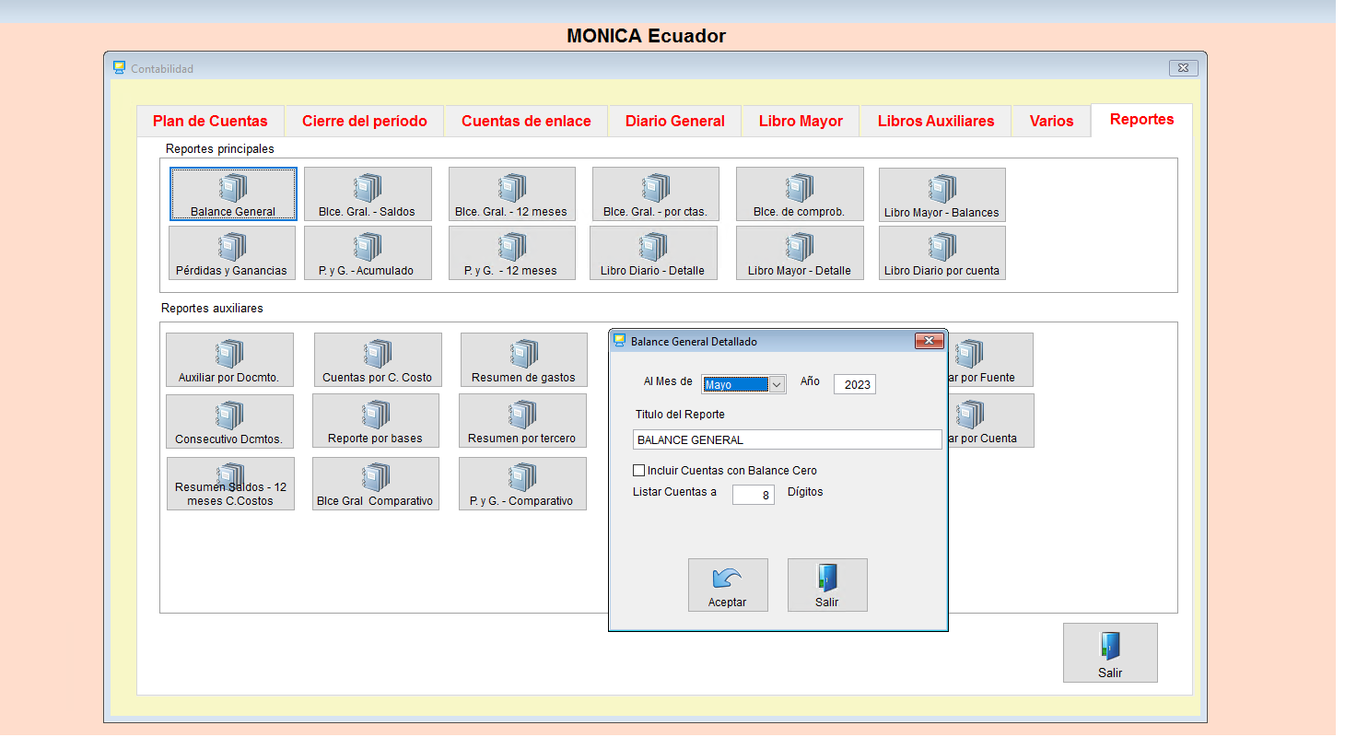Open Blce. Gral. - por ctas. report
The height and width of the screenshot is (749, 1345).
coord(655,193)
